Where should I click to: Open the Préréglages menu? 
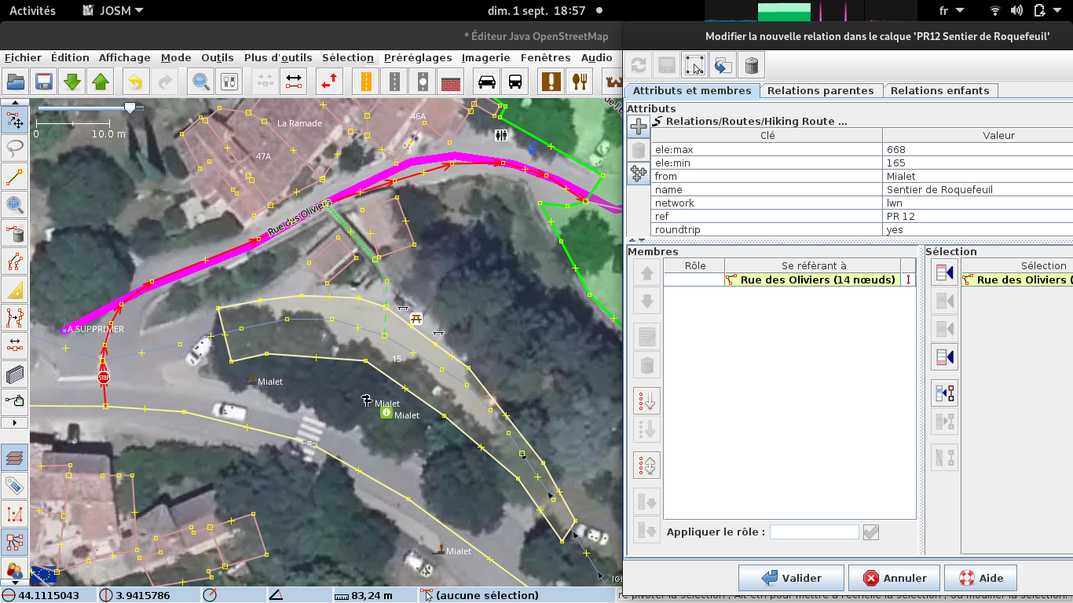pos(418,57)
